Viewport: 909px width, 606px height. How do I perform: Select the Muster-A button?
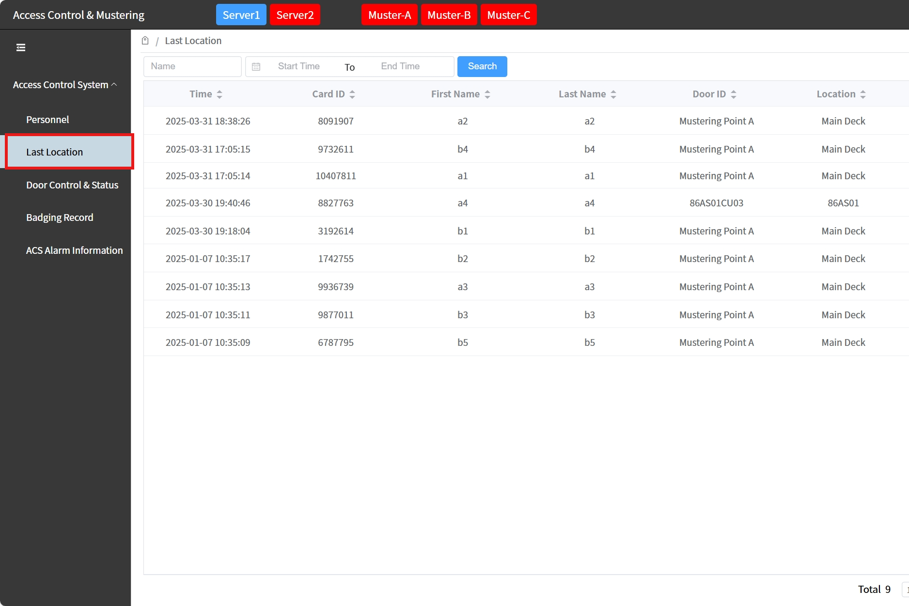[389, 15]
